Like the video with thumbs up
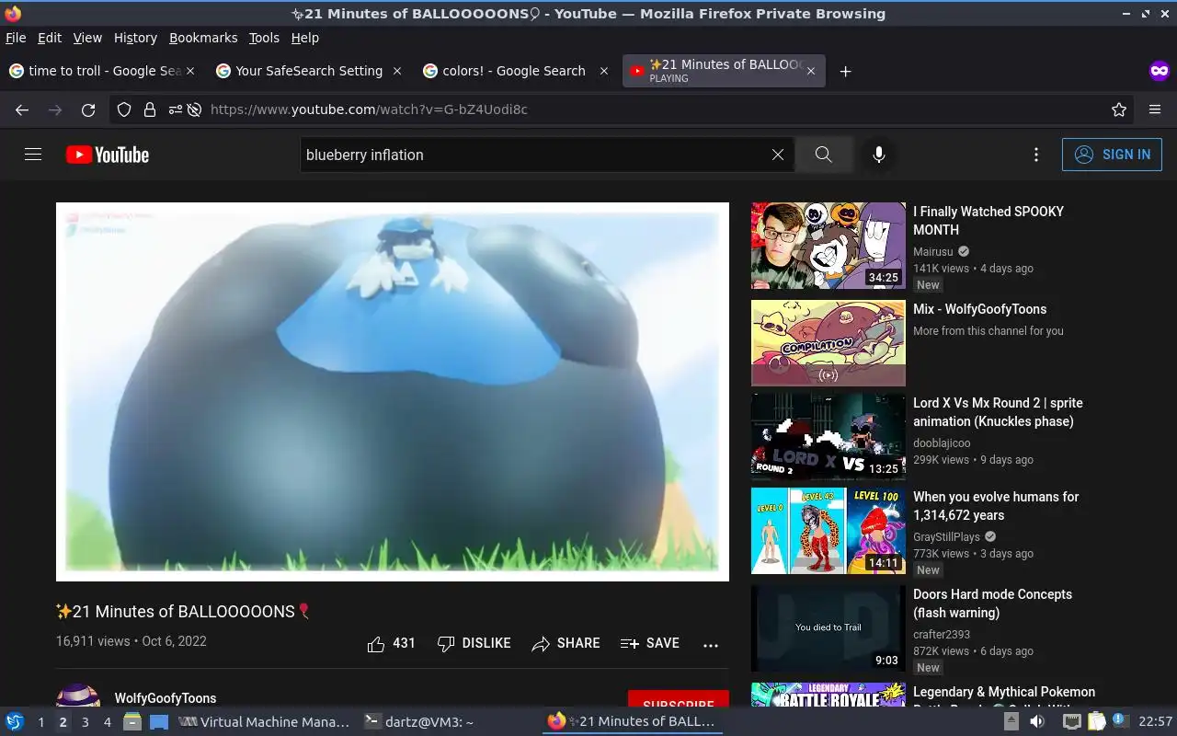Viewport: 1177px width, 736px height. pos(391,643)
